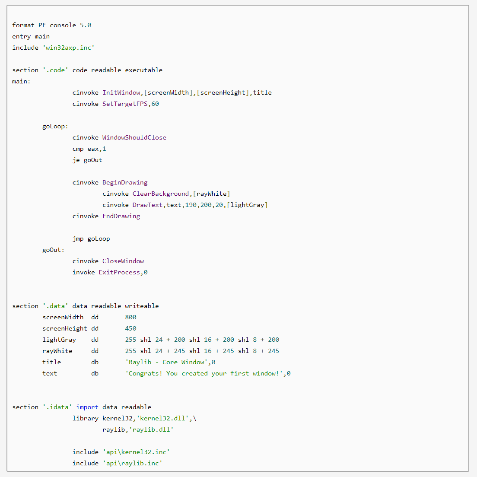This screenshot has height=477, width=477.
Task: Click the 'api\raylib.inc' include path
Action: pyautogui.click(x=132, y=464)
